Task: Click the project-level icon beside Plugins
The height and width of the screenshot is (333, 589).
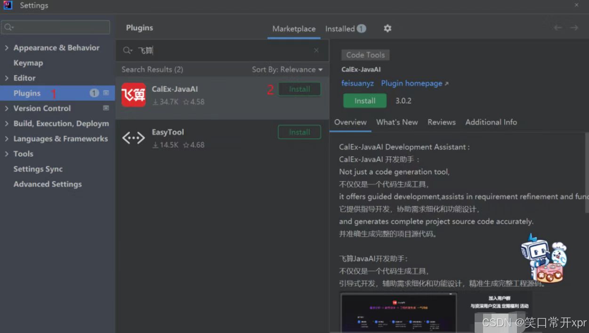Action: (106, 93)
